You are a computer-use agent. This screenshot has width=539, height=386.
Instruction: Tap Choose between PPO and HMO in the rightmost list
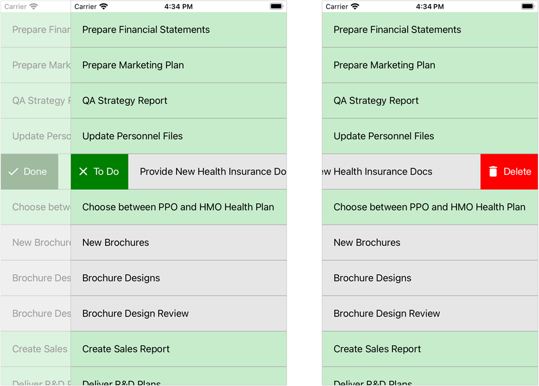429,207
